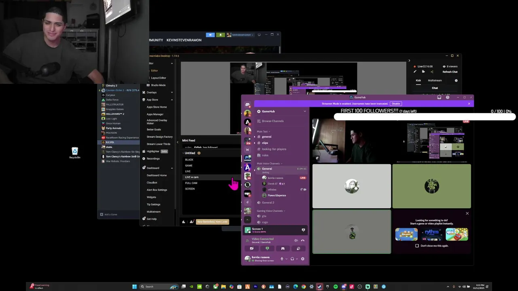The image size is (518, 291).
Task: Start an activity with the controller button
Action: [x=283, y=249]
